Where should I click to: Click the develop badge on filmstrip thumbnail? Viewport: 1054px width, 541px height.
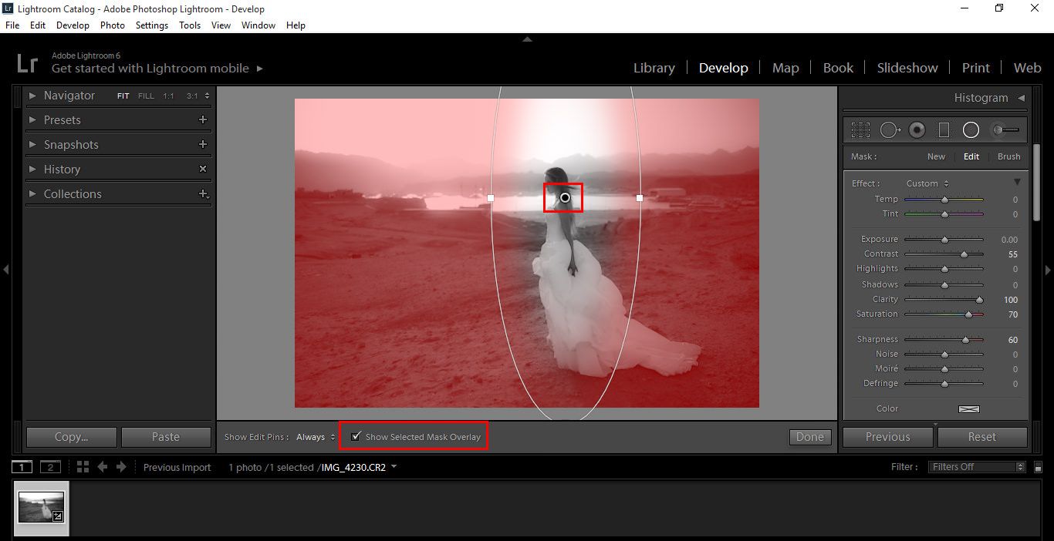pos(57,516)
